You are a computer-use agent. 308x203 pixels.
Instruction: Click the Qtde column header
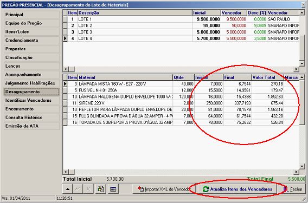pos(183,77)
